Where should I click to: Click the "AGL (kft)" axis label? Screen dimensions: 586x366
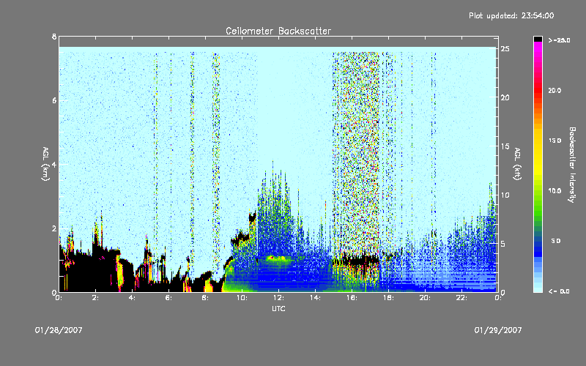517,164
